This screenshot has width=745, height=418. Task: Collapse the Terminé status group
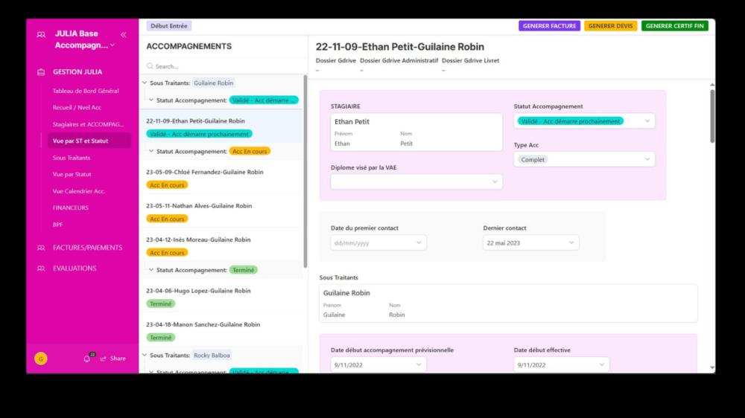pos(151,270)
